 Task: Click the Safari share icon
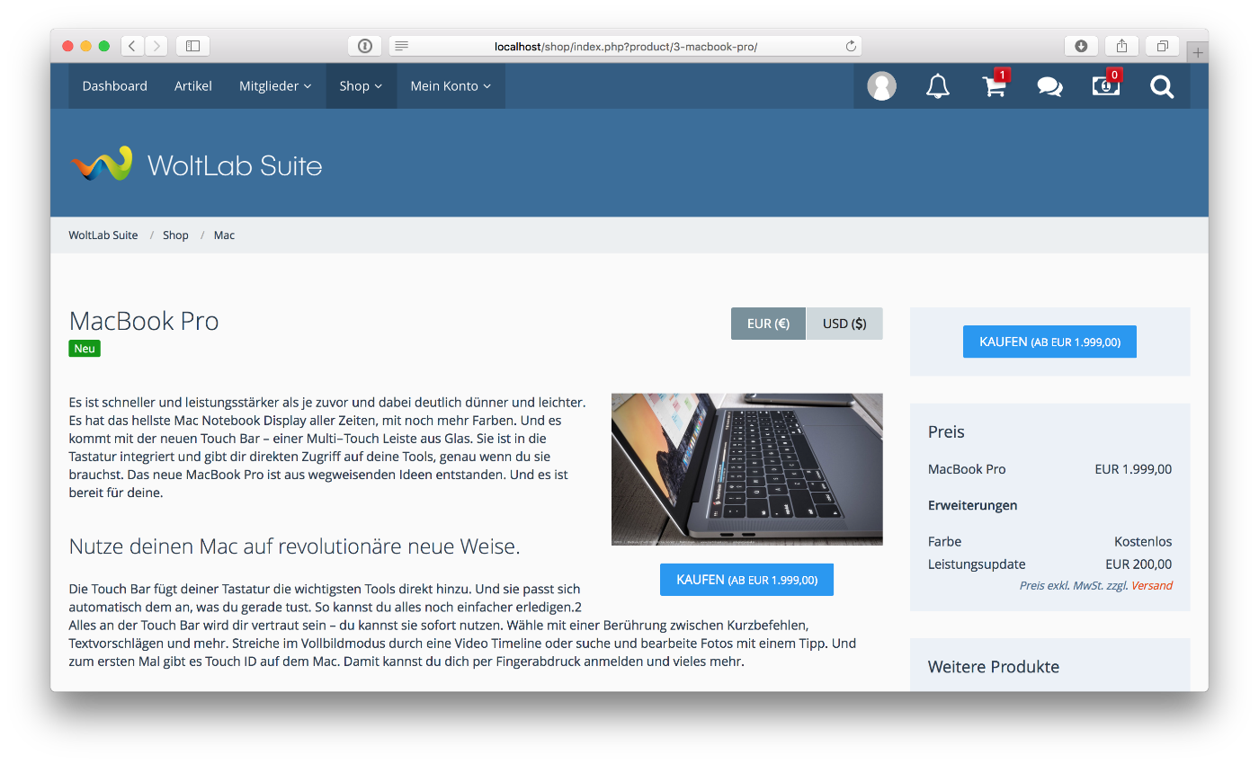[1121, 46]
